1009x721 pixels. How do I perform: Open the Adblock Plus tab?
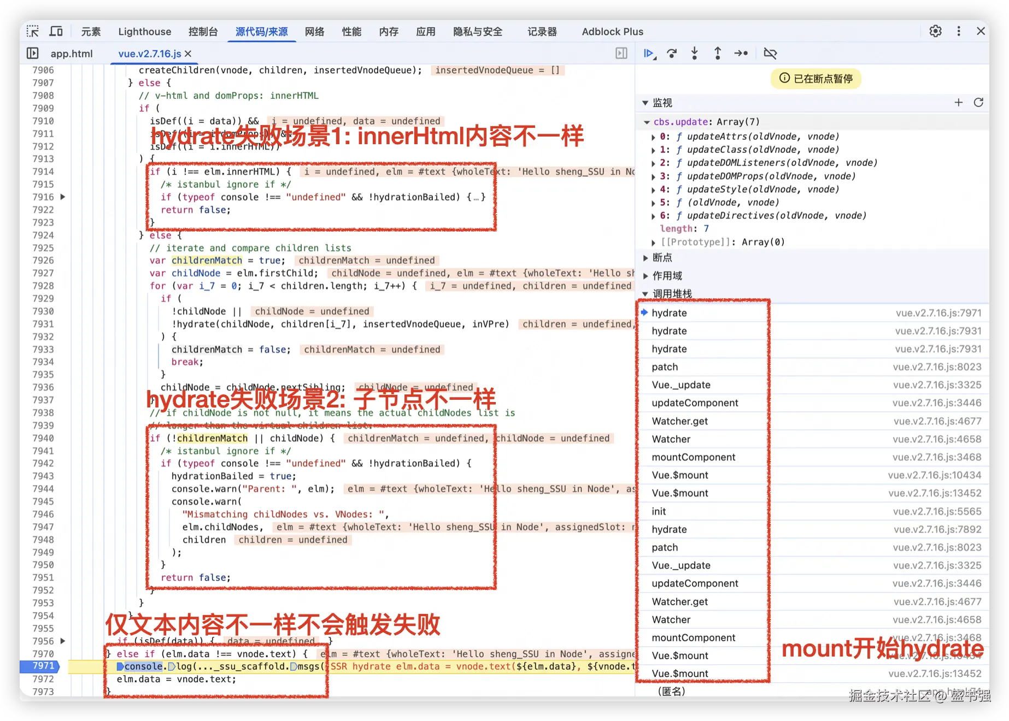[612, 32]
